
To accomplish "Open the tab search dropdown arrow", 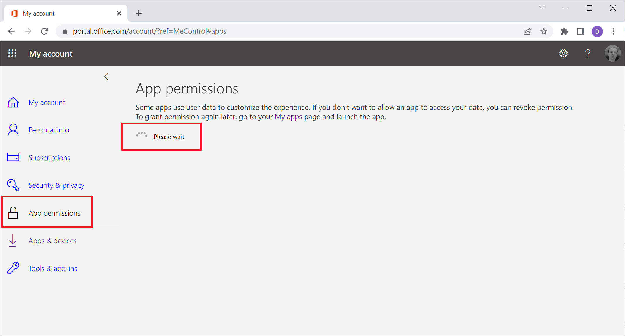I will [x=542, y=8].
